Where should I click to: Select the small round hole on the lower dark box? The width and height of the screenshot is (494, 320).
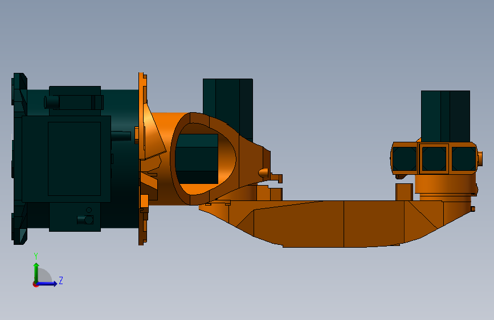[89, 210]
